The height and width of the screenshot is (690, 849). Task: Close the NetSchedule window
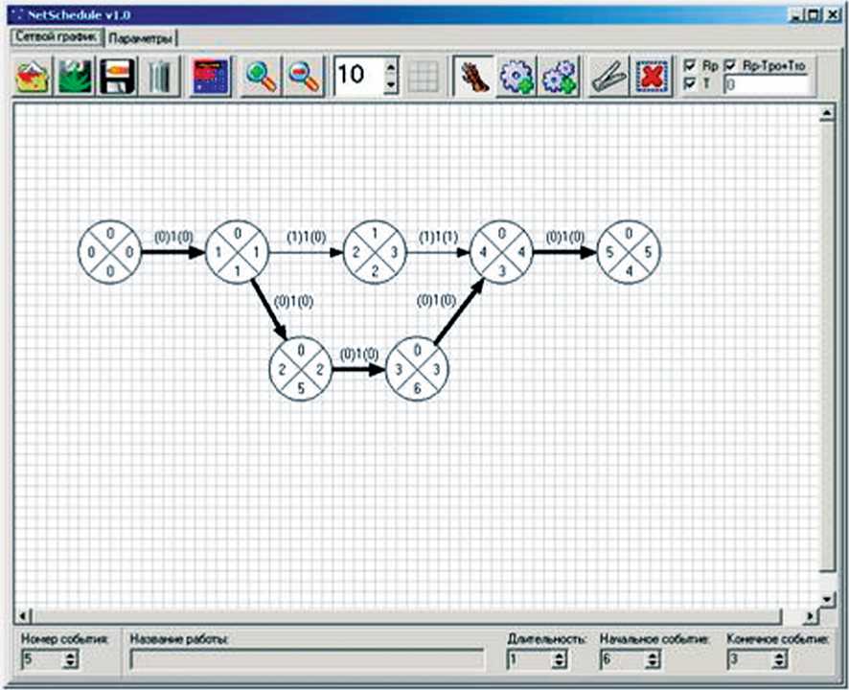coord(832,15)
